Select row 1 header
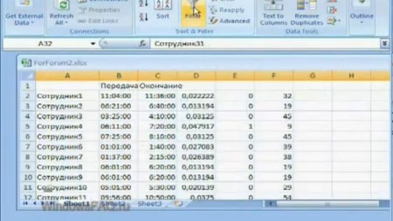 pos(28,86)
